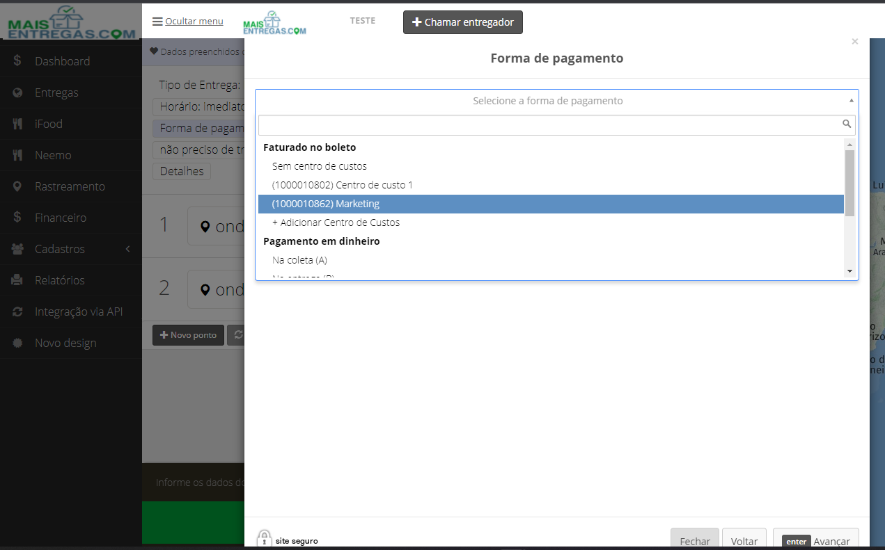Click the magnifier icon in the payment search box
Image resolution: width=885 pixels, height=550 pixels.
pyautogui.click(x=847, y=124)
